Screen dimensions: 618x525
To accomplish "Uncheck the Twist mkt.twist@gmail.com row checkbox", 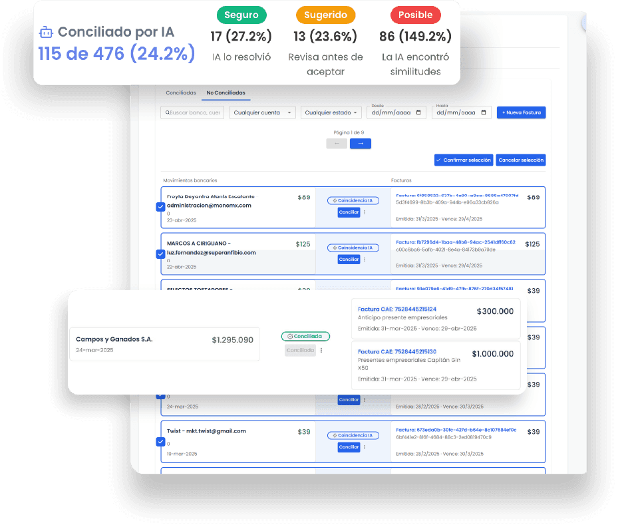I will pyautogui.click(x=160, y=442).
